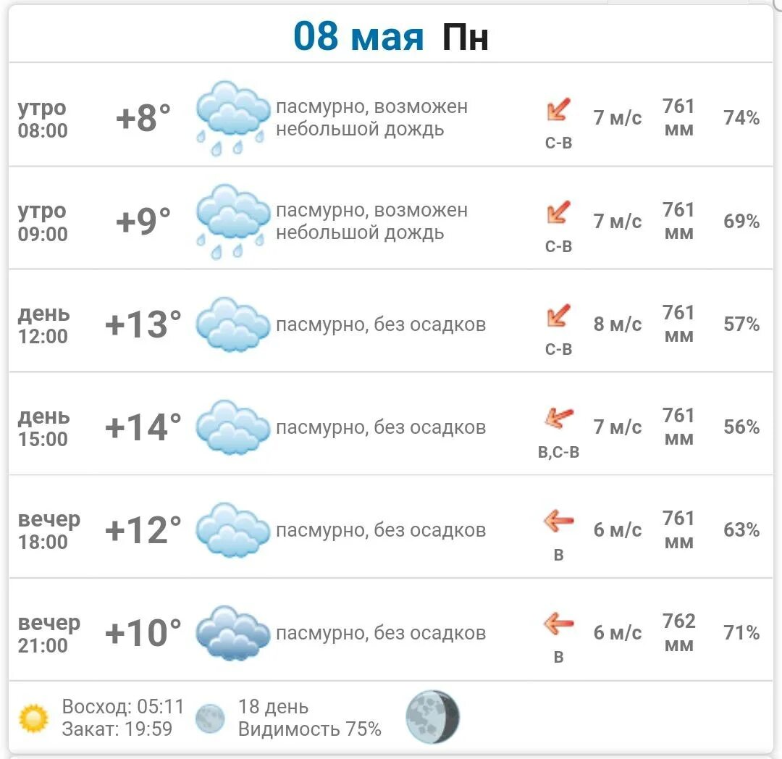The image size is (782, 759).
Task: Click the 8 м/с wind speed at 12:00
Action: coord(618,324)
